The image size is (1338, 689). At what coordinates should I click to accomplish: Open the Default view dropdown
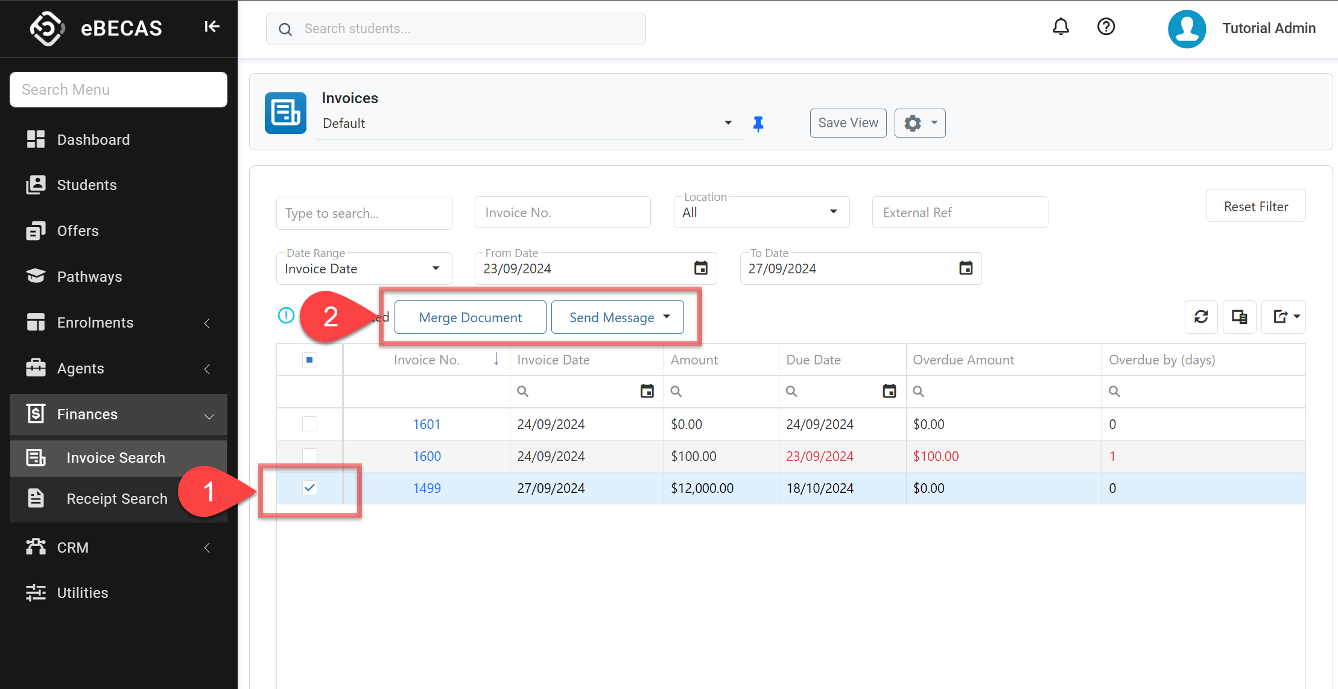[x=728, y=123]
